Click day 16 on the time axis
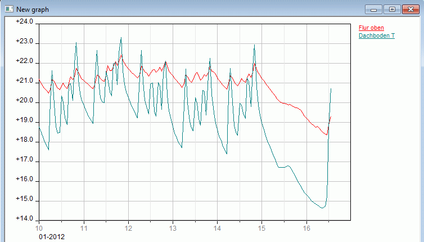The image size is (424, 242). [x=306, y=228]
